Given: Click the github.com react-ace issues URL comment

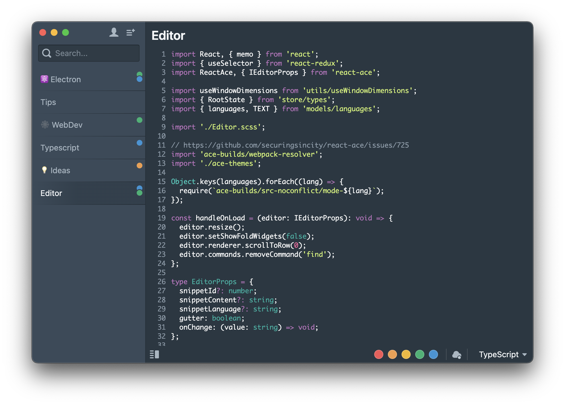Looking at the screenshot, I should [290, 145].
